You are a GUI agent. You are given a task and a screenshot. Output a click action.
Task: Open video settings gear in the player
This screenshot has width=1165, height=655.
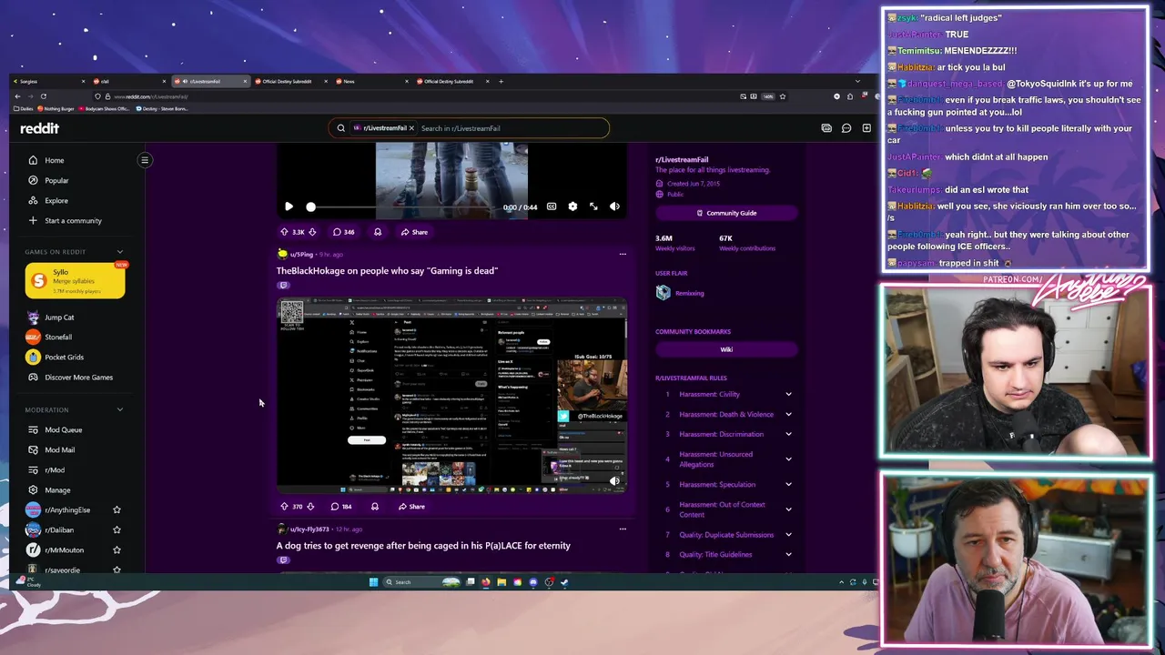(x=572, y=207)
